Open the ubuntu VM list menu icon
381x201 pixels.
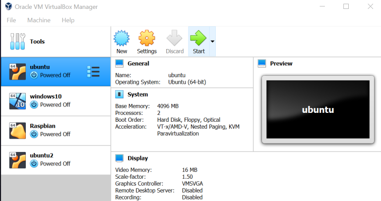tap(93, 71)
